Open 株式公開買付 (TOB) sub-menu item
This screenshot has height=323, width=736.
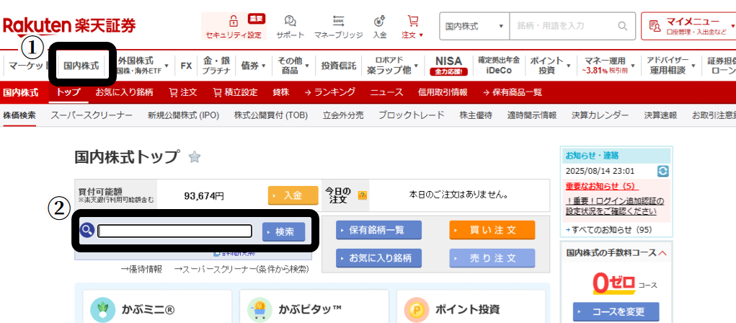tap(271, 115)
